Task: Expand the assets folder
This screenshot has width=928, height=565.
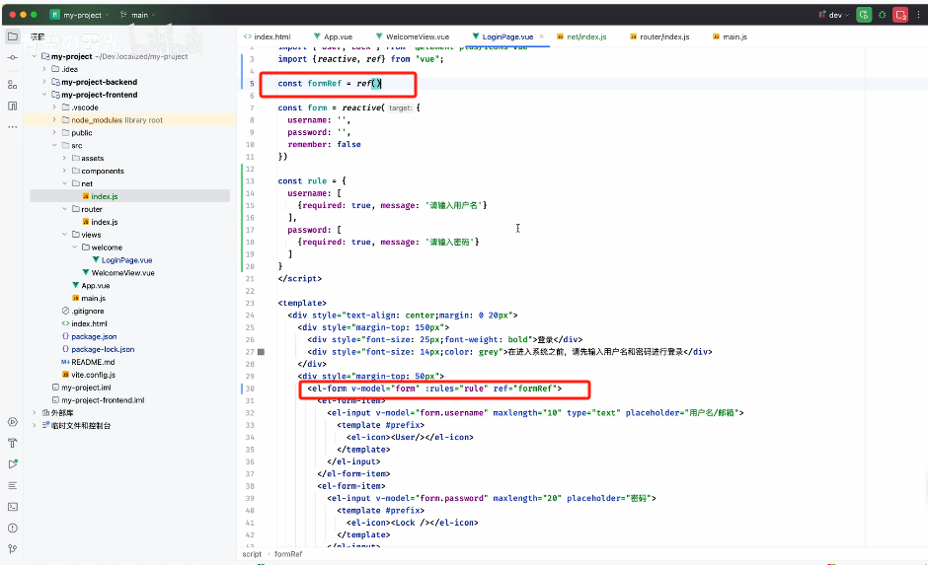Action: [x=64, y=159]
